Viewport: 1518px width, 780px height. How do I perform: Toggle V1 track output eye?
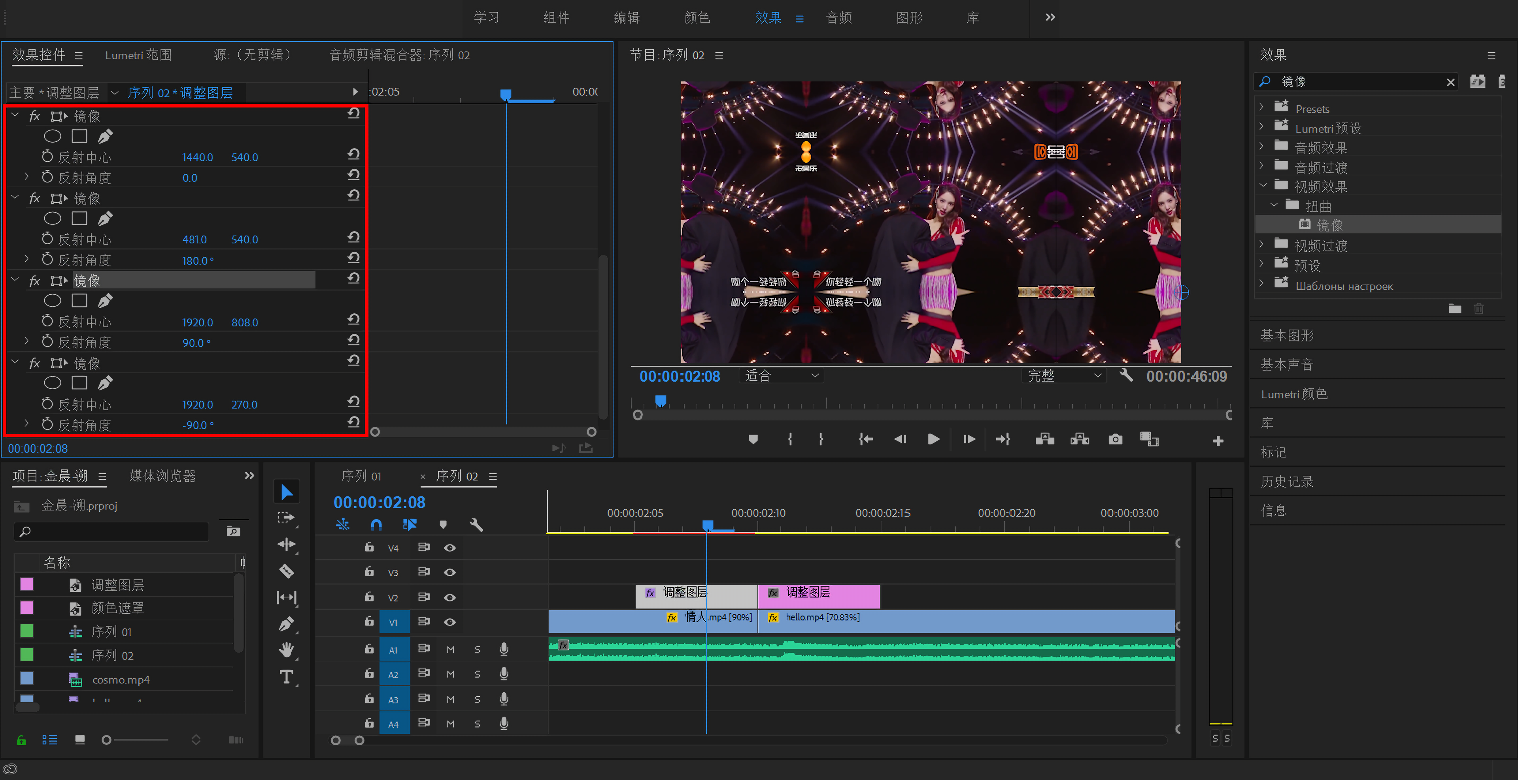[449, 622]
